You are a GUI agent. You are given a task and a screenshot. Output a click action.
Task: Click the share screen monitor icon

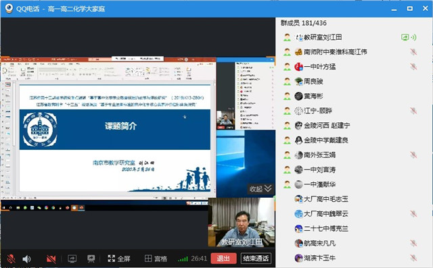(72, 259)
